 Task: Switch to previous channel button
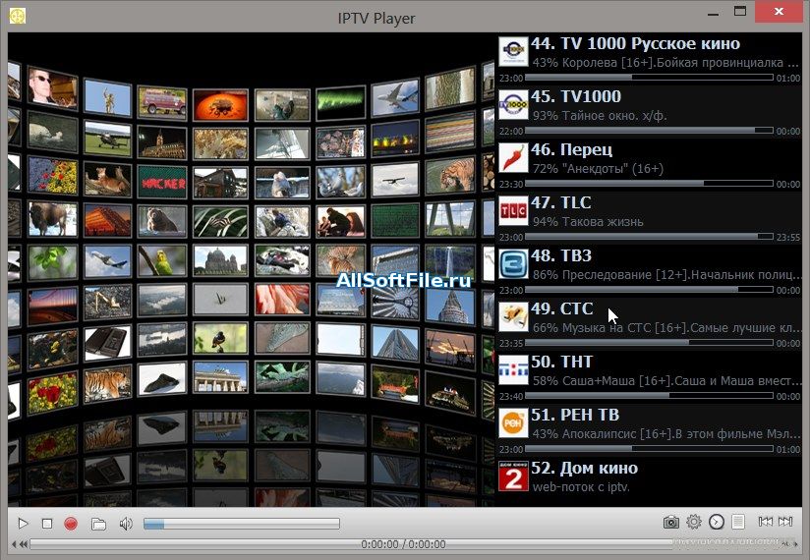(x=765, y=522)
